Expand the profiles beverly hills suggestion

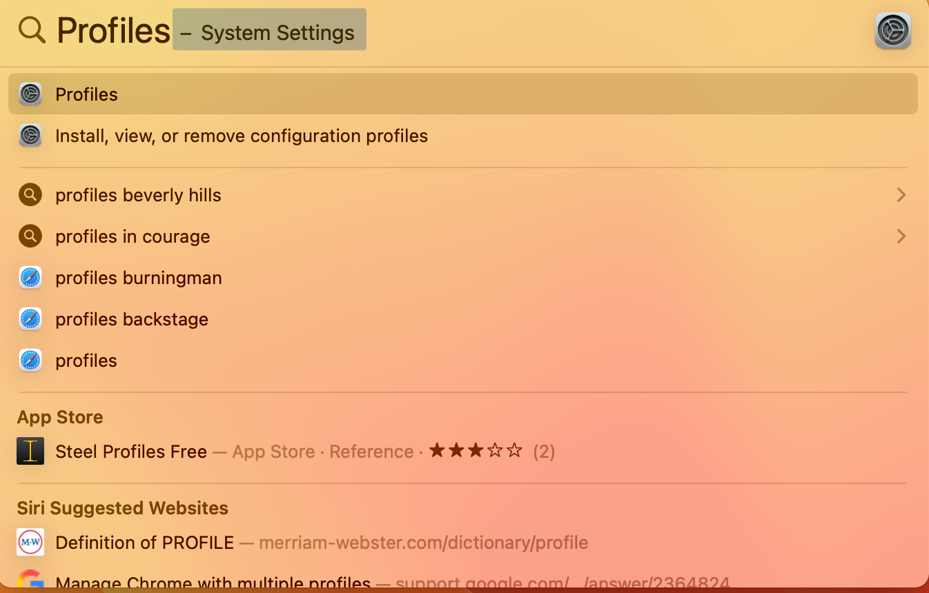901,194
